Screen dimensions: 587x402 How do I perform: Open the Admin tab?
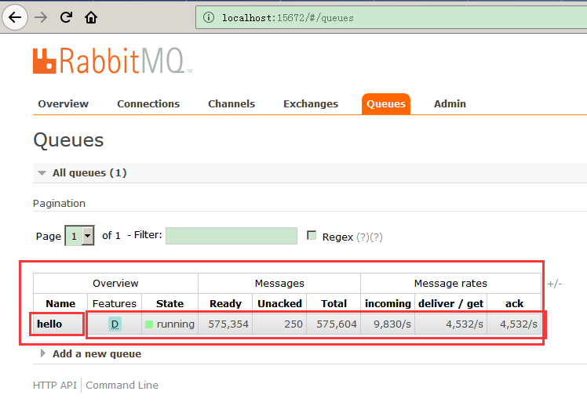450,103
